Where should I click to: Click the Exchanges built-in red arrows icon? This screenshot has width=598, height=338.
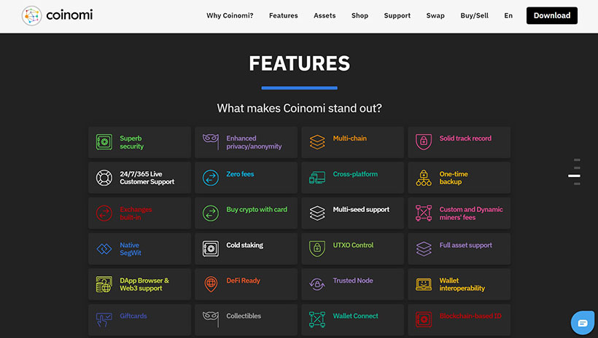pos(104,213)
